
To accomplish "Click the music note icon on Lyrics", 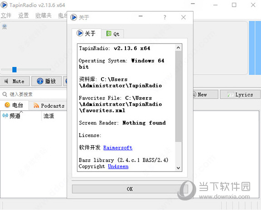I will click(x=231, y=95).
